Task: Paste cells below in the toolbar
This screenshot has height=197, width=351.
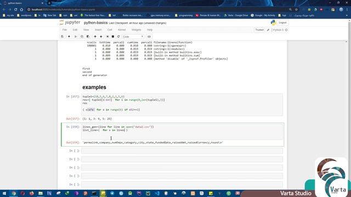Action: click(88, 37)
